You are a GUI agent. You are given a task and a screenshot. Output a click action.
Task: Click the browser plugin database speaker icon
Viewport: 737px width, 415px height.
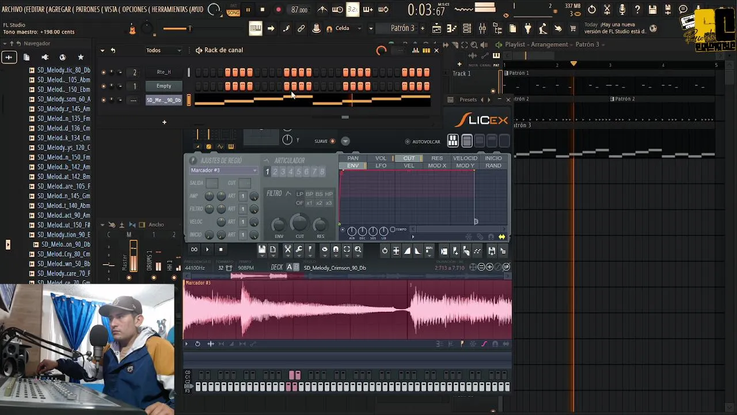coord(45,57)
